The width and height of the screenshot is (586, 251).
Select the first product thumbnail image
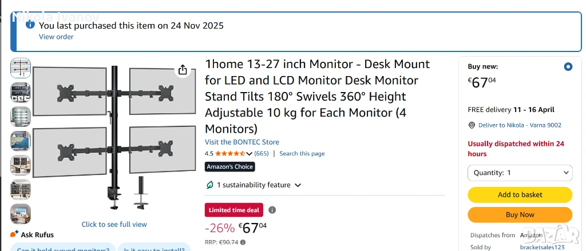coord(21,68)
